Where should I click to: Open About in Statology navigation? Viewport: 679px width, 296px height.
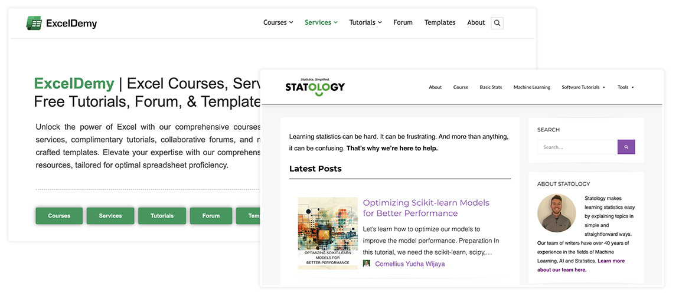(435, 87)
